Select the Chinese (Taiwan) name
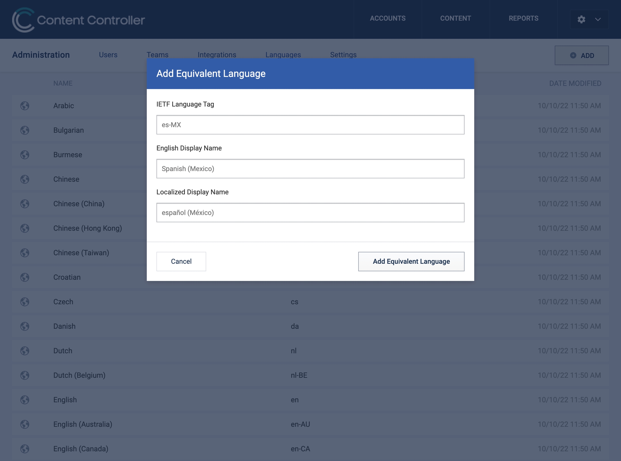The image size is (621, 461). 81,253
